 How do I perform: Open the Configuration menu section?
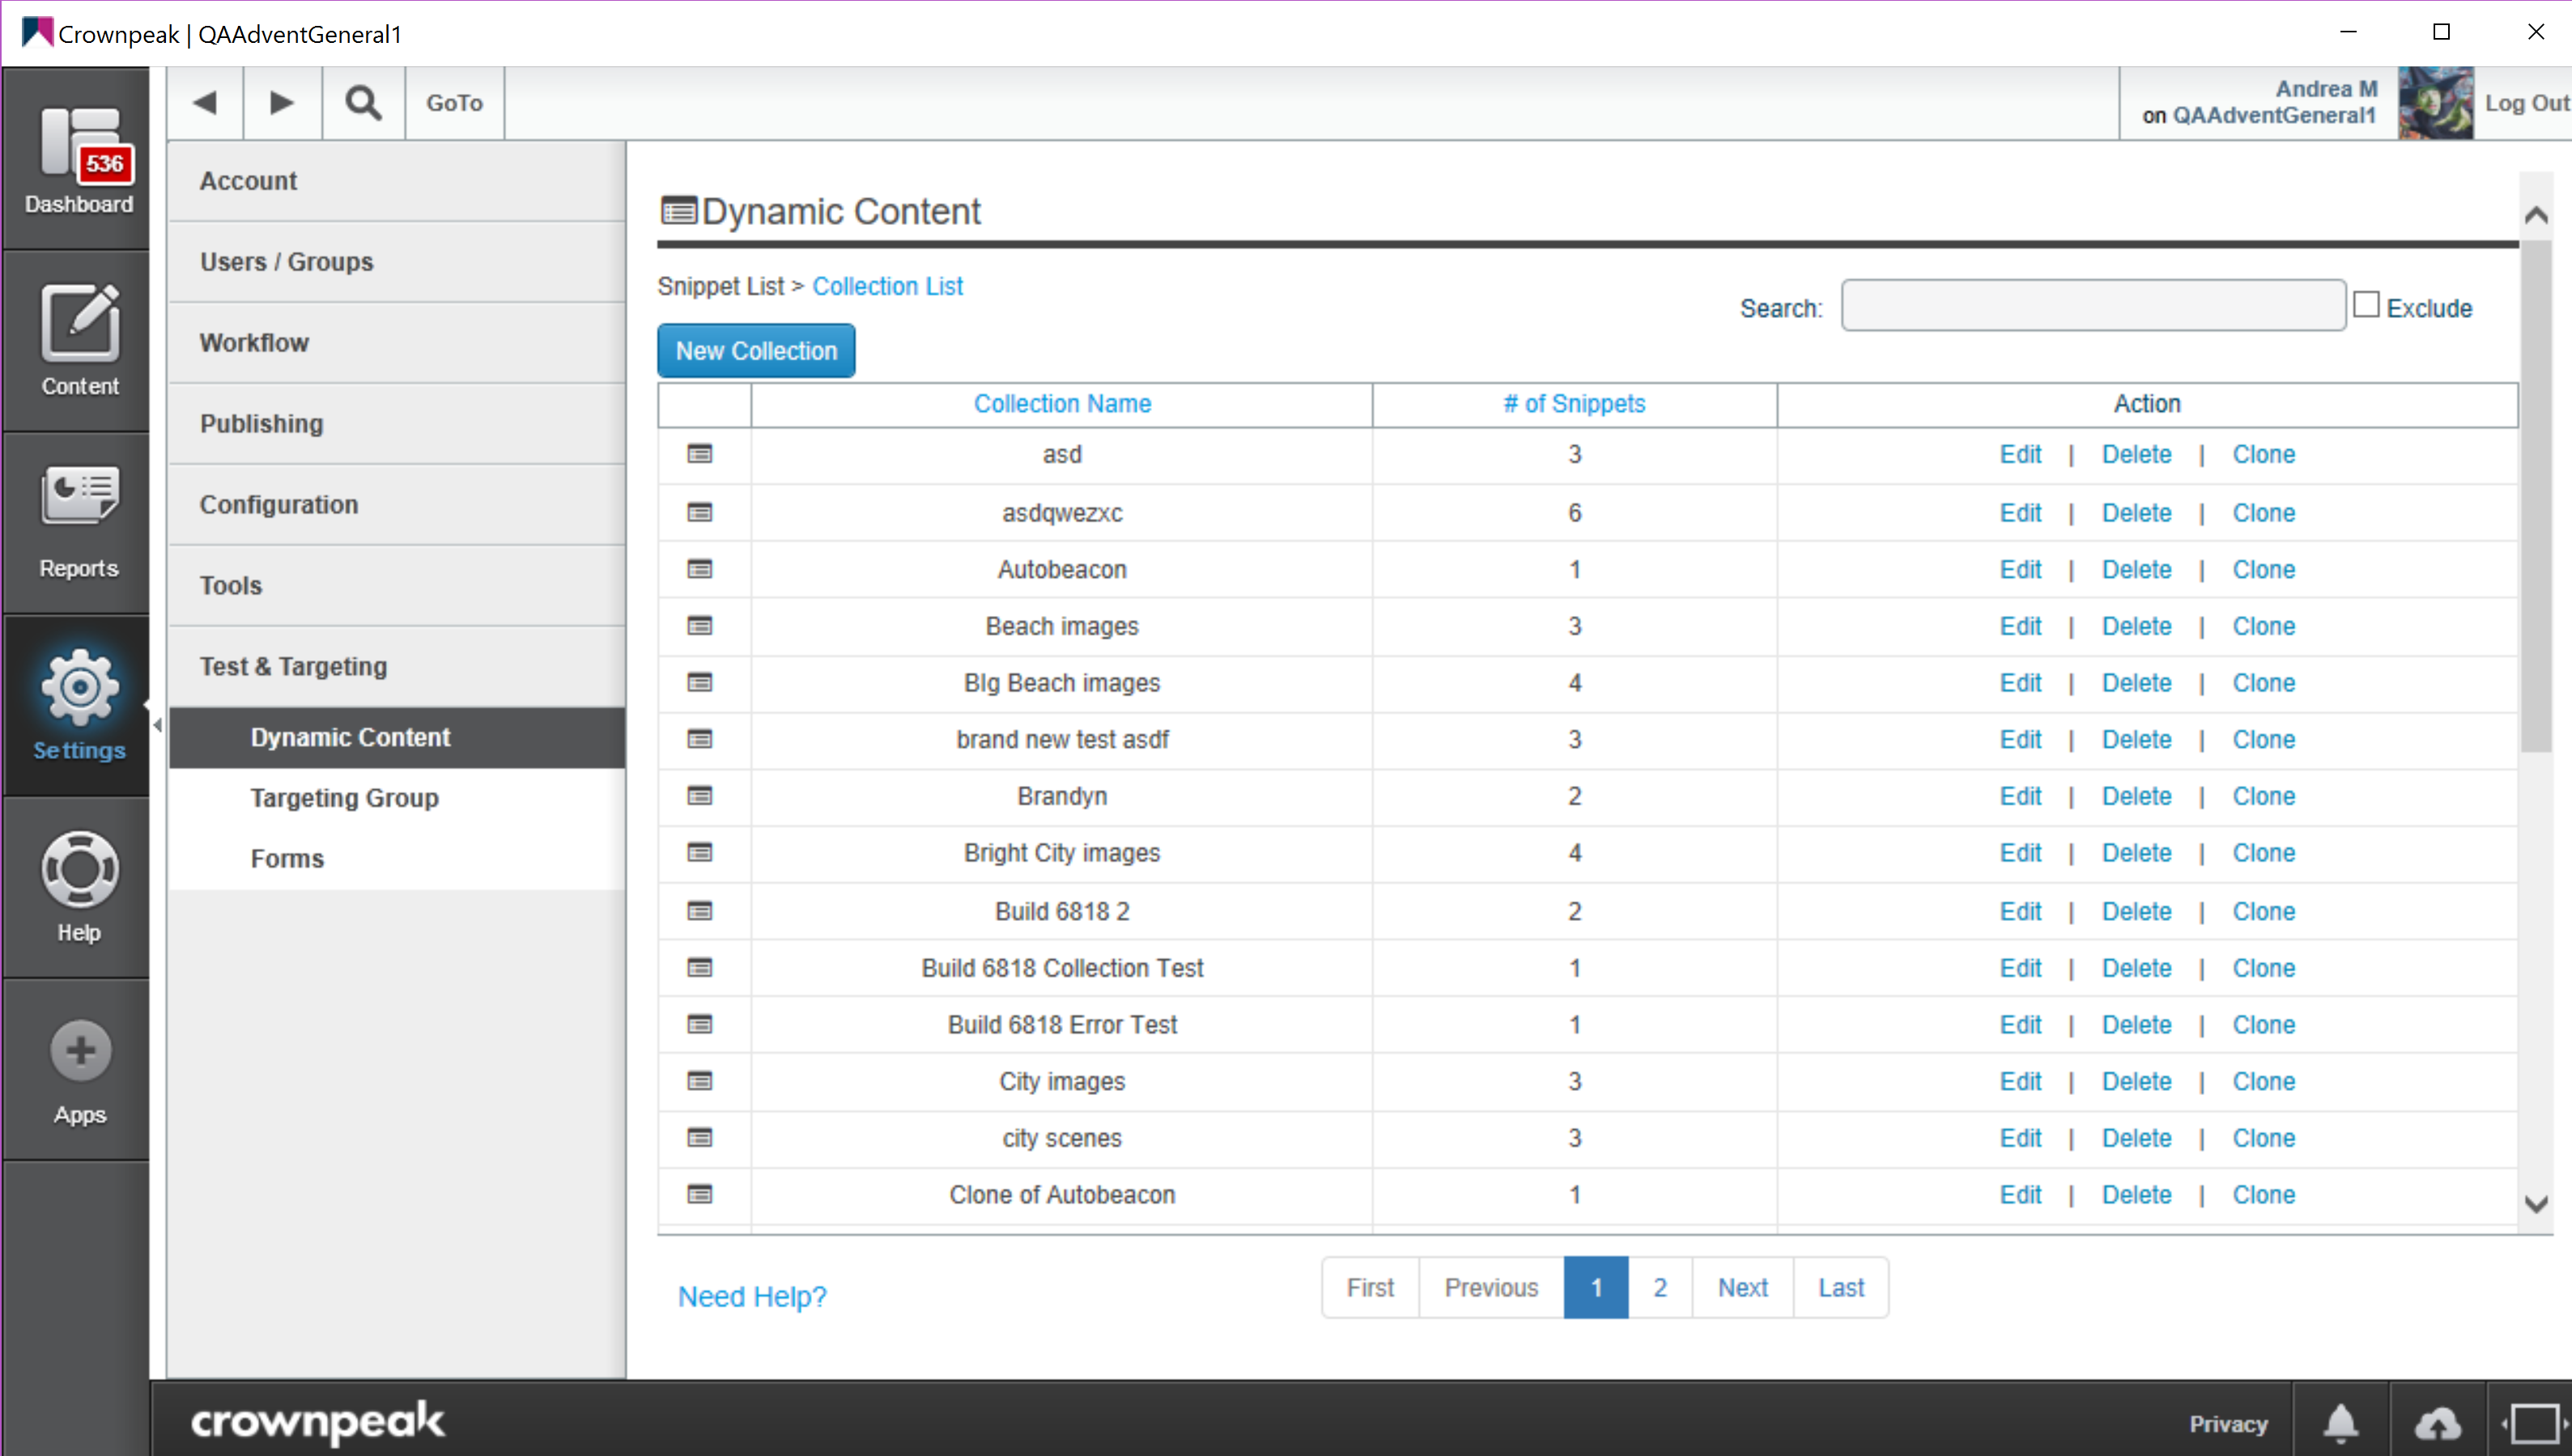[397, 505]
